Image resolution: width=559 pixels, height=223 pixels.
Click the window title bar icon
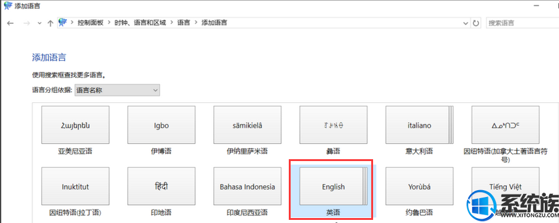8,6
